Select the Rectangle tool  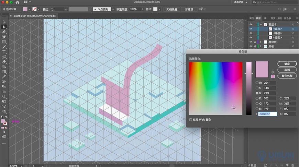click(x=4, y=42)
